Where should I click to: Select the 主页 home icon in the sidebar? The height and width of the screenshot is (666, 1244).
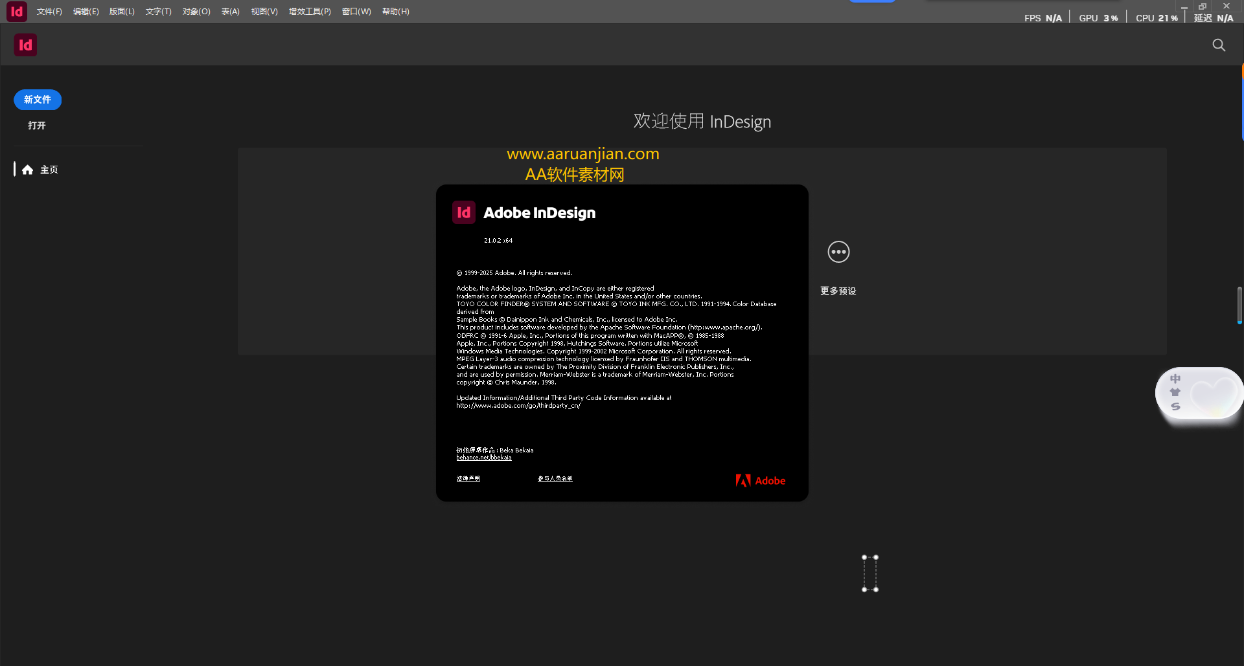click(27, 169)
